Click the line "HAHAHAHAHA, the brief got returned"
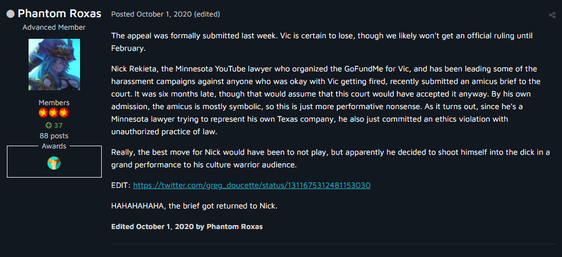This screenshot has height=257, width=562. [194, 206]
